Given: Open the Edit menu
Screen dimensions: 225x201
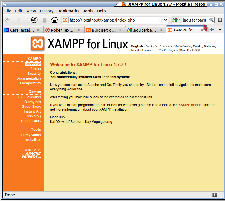Looking at the screenshot, I should pos(19,11).
